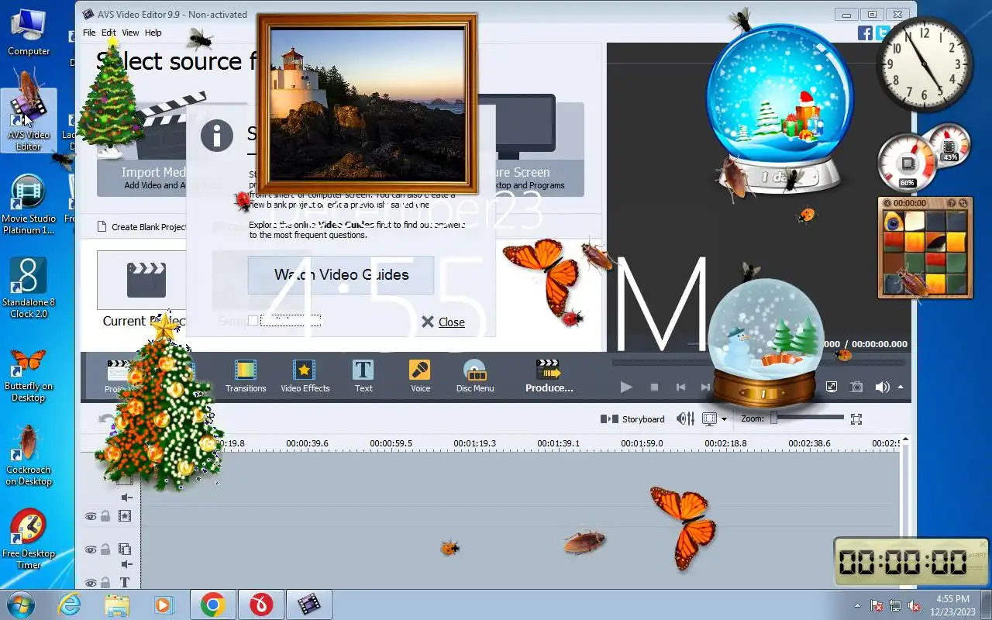Click the Watch Video Guides button
The height and width of the screenshot is (620, 992).
tap(341, 275)
